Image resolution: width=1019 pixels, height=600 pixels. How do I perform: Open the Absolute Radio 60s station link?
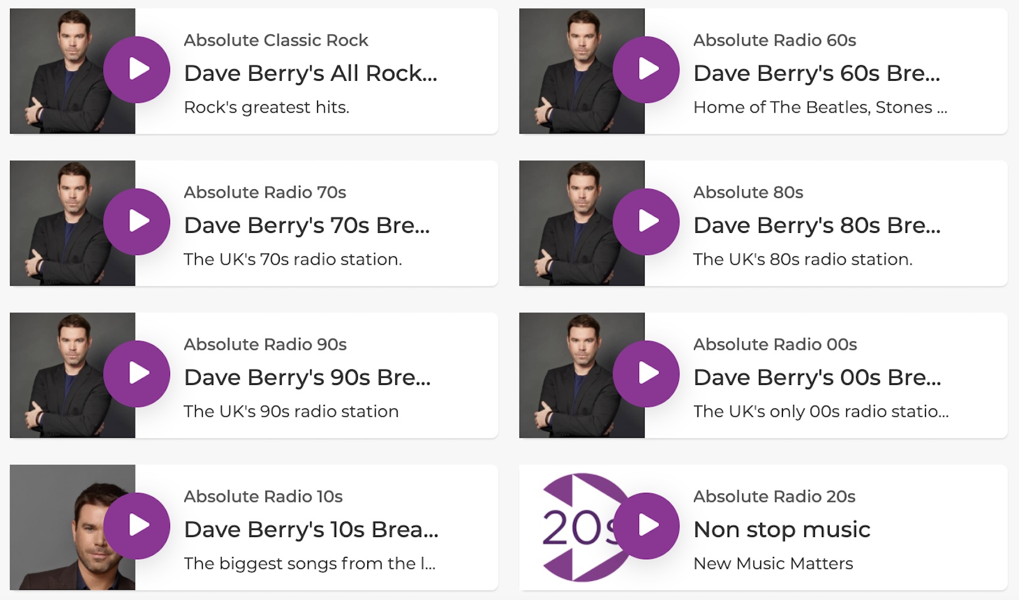click(775, 40)
